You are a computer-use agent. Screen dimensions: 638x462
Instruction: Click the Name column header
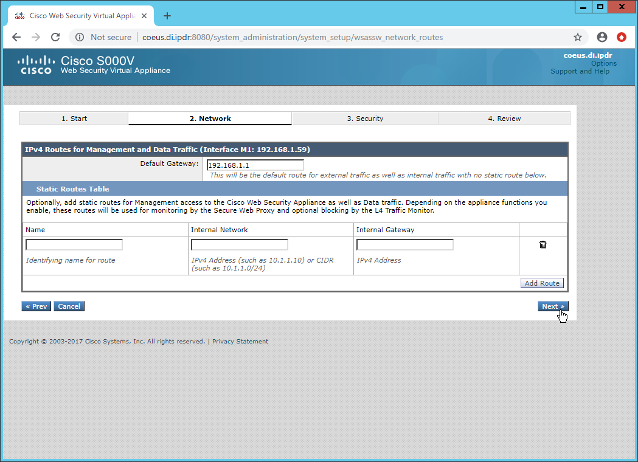tap(35, 230)
